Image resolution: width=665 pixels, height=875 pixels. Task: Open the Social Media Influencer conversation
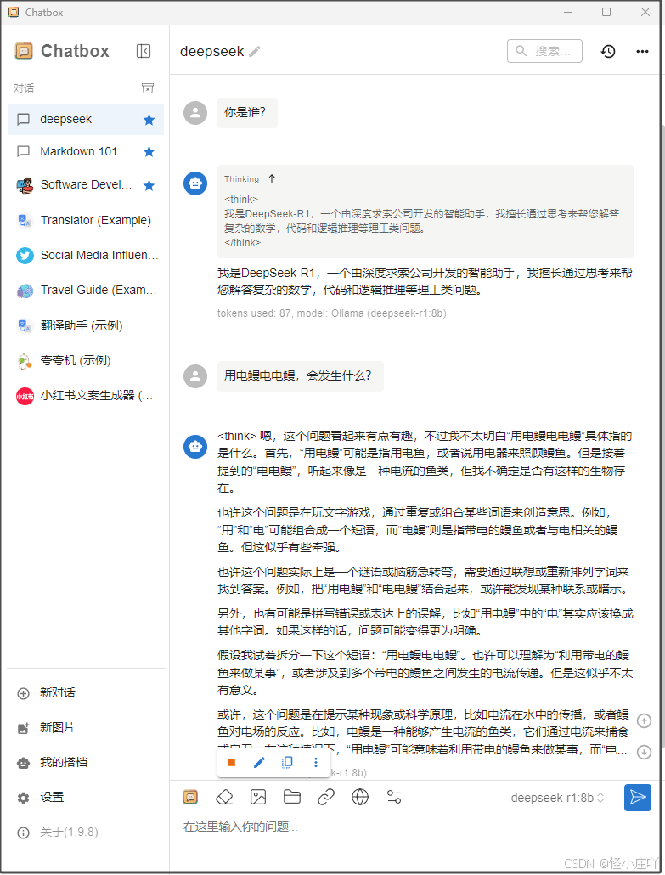coord(86,256)
